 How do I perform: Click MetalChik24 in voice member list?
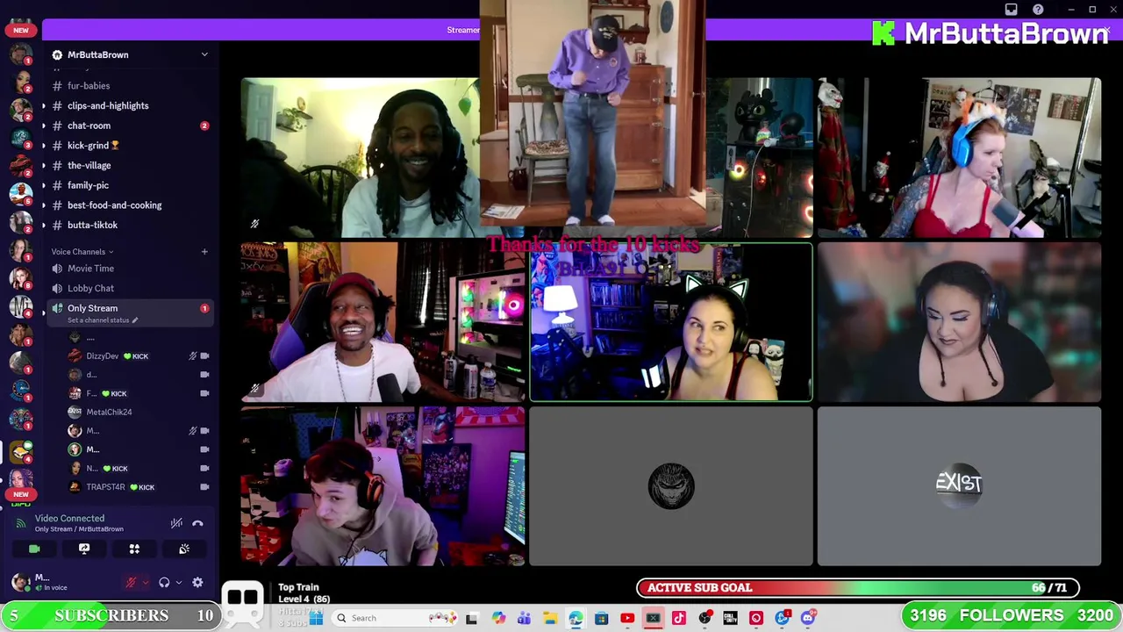pyautogui.click(x=109, y=412)
